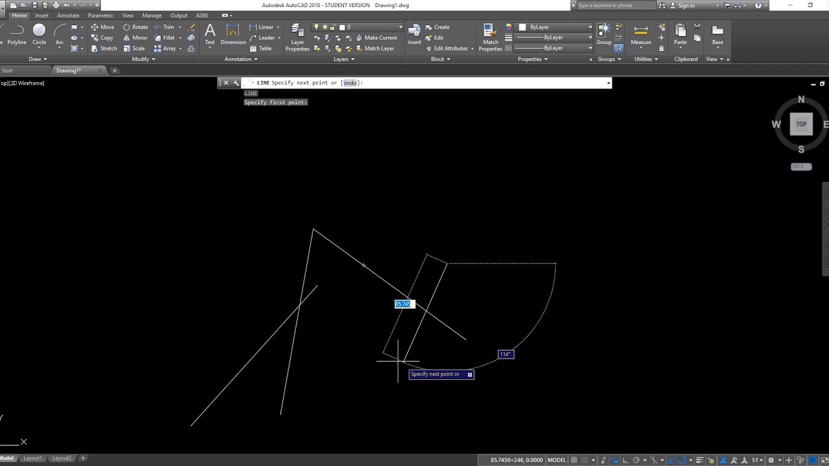Switch to the Layout1 tab
The height and width of the screenshot is (466, 829).
tap(32, 458)
